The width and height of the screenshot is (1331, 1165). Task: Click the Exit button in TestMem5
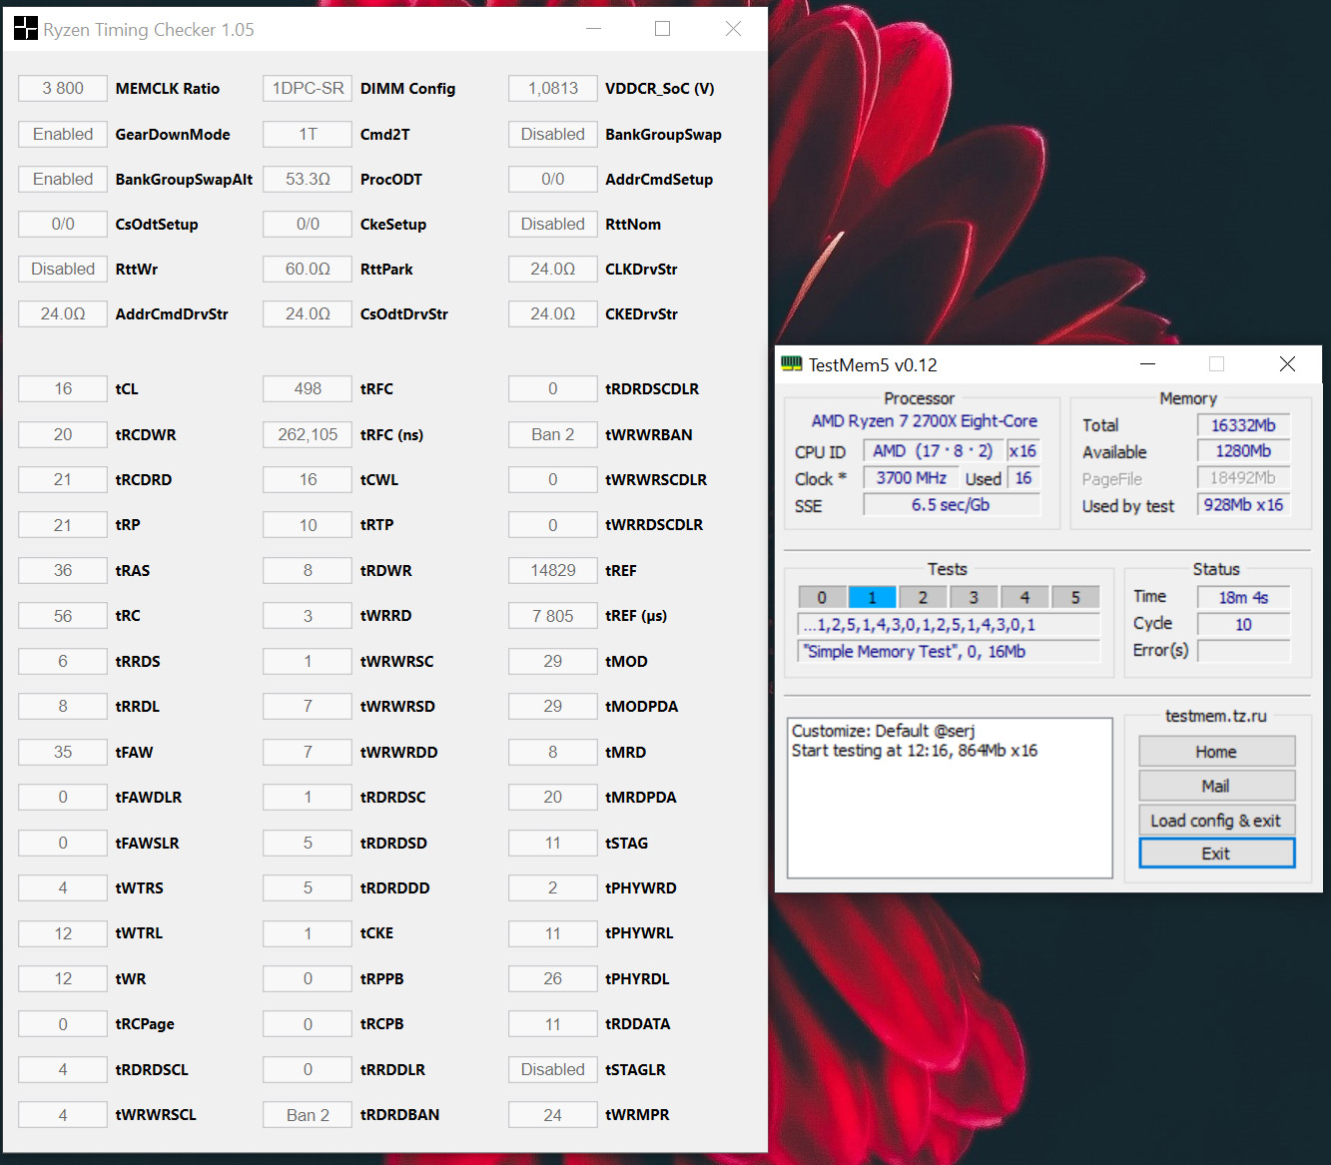[1216, 854]
